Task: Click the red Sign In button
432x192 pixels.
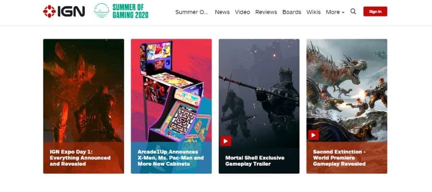Action: [375, 12]
